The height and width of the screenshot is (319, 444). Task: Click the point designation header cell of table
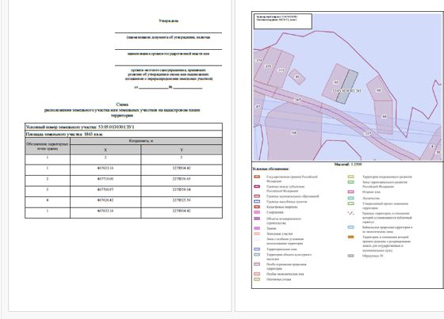(x=48, y=146)
